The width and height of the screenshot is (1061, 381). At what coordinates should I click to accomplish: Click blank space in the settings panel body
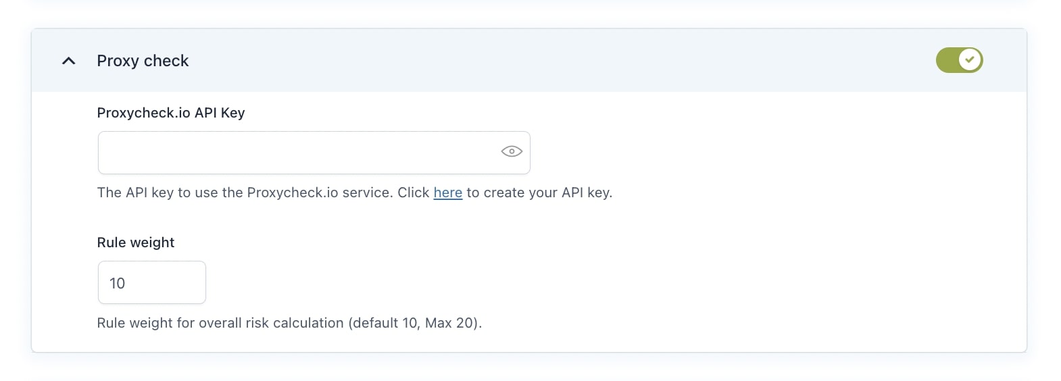(743, 257)
